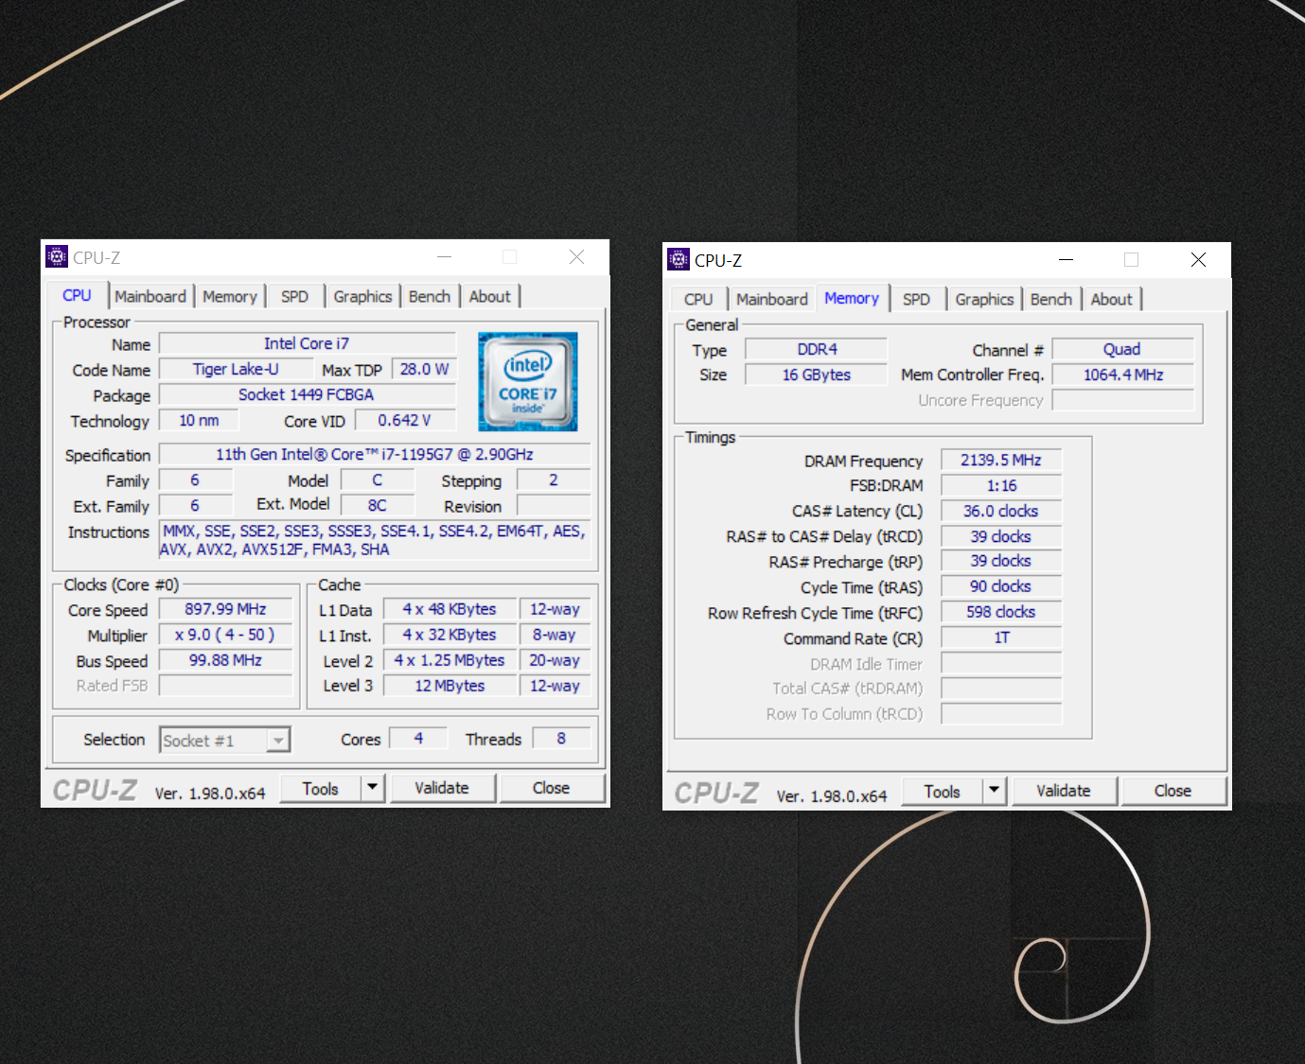This screenshot has width=1305, height=1064.
Task: Click the L1 Inst. value '4 x 32 KBytes'
Action: coord(450,635)
